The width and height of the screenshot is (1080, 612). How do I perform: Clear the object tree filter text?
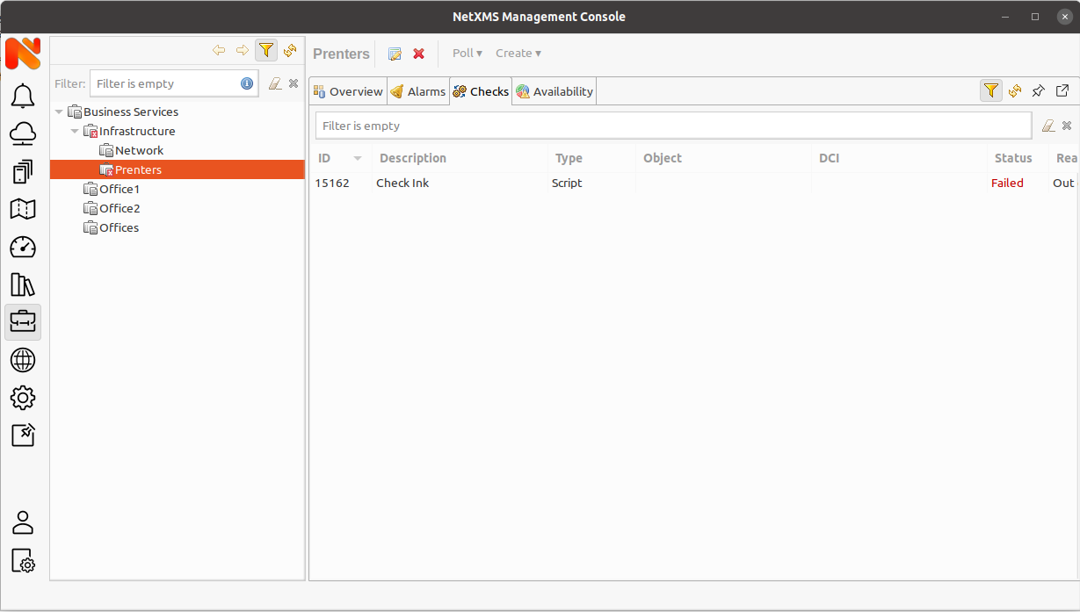tap(275, 83)
